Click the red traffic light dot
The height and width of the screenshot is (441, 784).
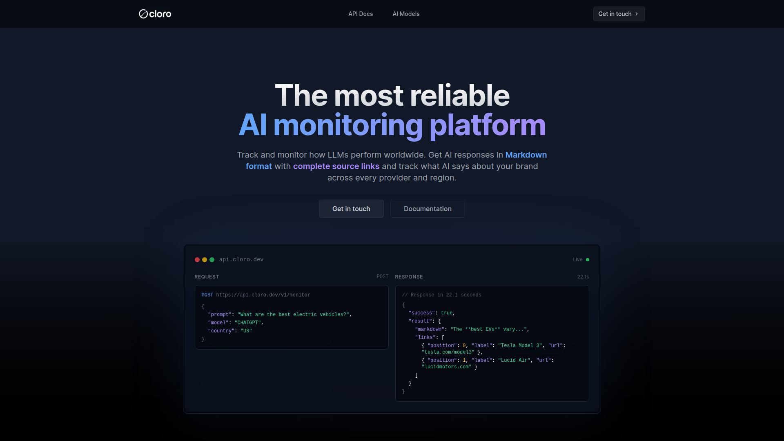coord(197,259)
